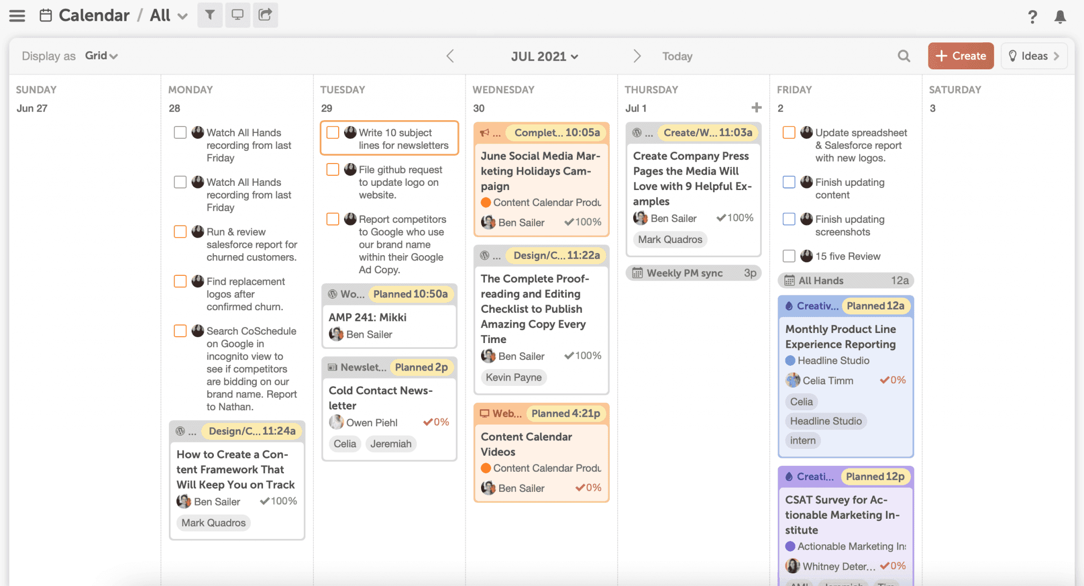Click the Create button

tap(961, 56)
